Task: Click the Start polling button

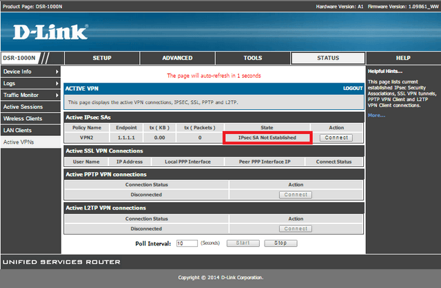Action: click(x=243, y=243)
